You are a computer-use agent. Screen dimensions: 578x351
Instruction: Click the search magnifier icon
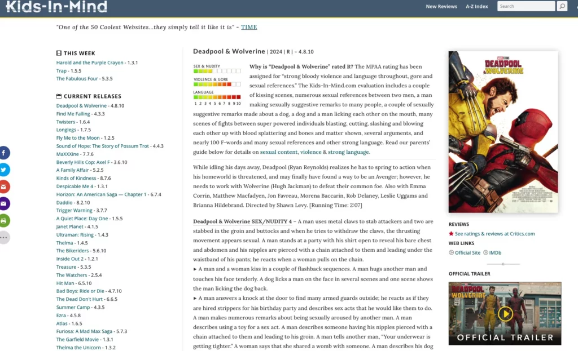tap(562, 6)
